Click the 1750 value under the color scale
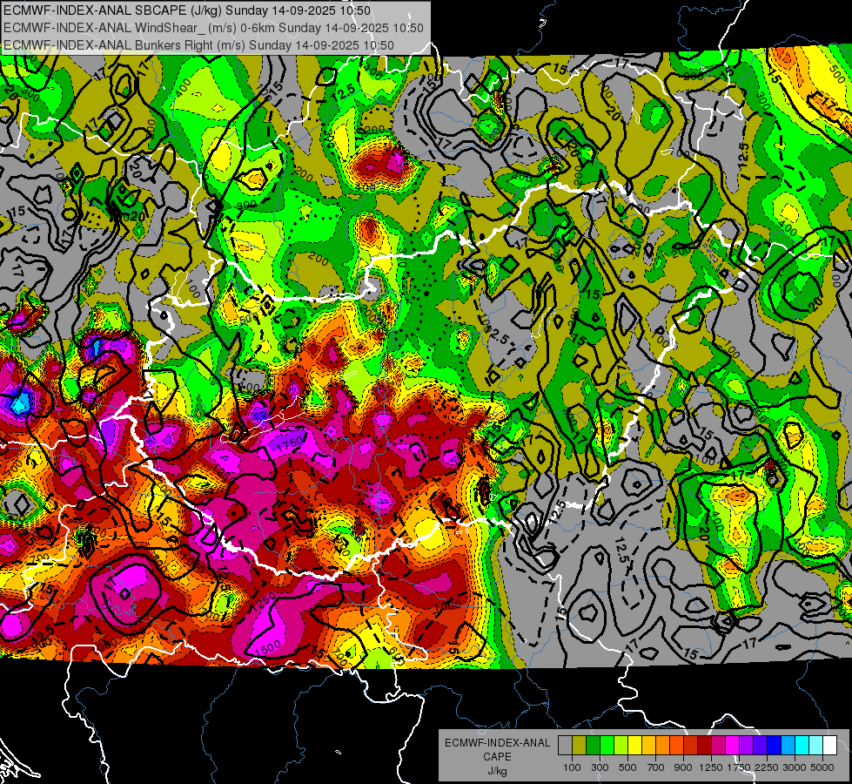Image resolution: width=852 pixels, height=784 pixels. (739, 767)
